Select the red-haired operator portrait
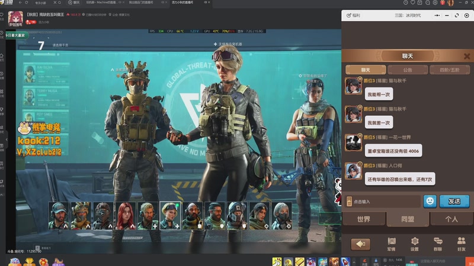The width and height of the screenshot is (474, 266). 126,216
